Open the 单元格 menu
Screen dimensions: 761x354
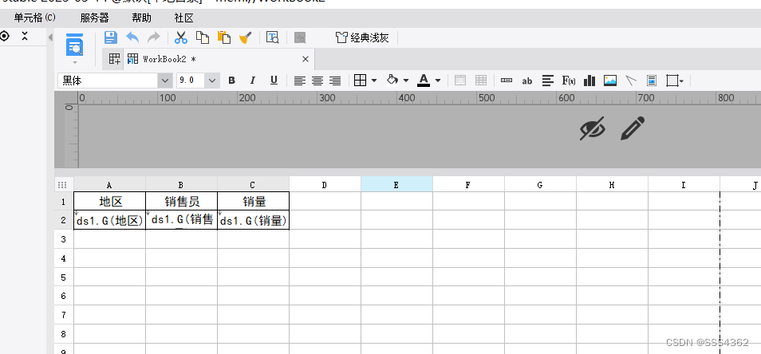tap(34, 18)
